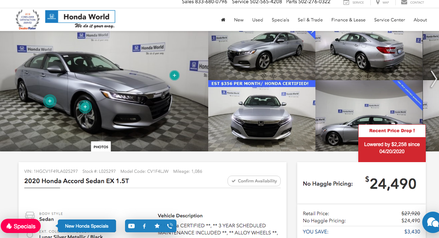
Task: Click the Confirm Availability button
Action: 254,181
